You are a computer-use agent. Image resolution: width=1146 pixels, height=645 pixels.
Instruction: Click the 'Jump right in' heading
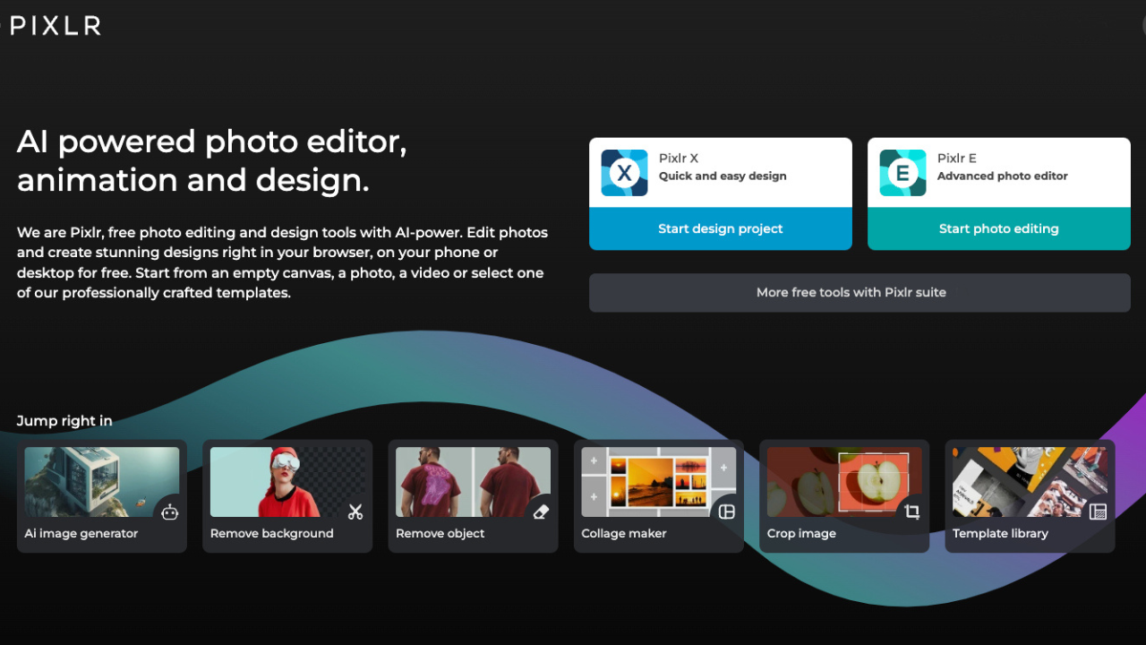click(x=64, y=421)
